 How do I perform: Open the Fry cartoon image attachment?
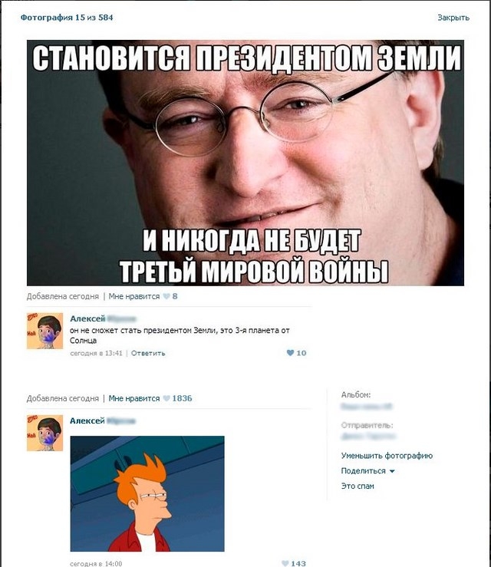coord(147,493)
